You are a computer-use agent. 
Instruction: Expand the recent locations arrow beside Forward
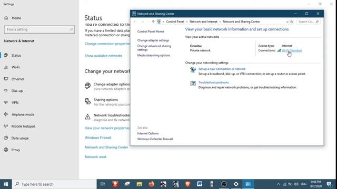148,22
